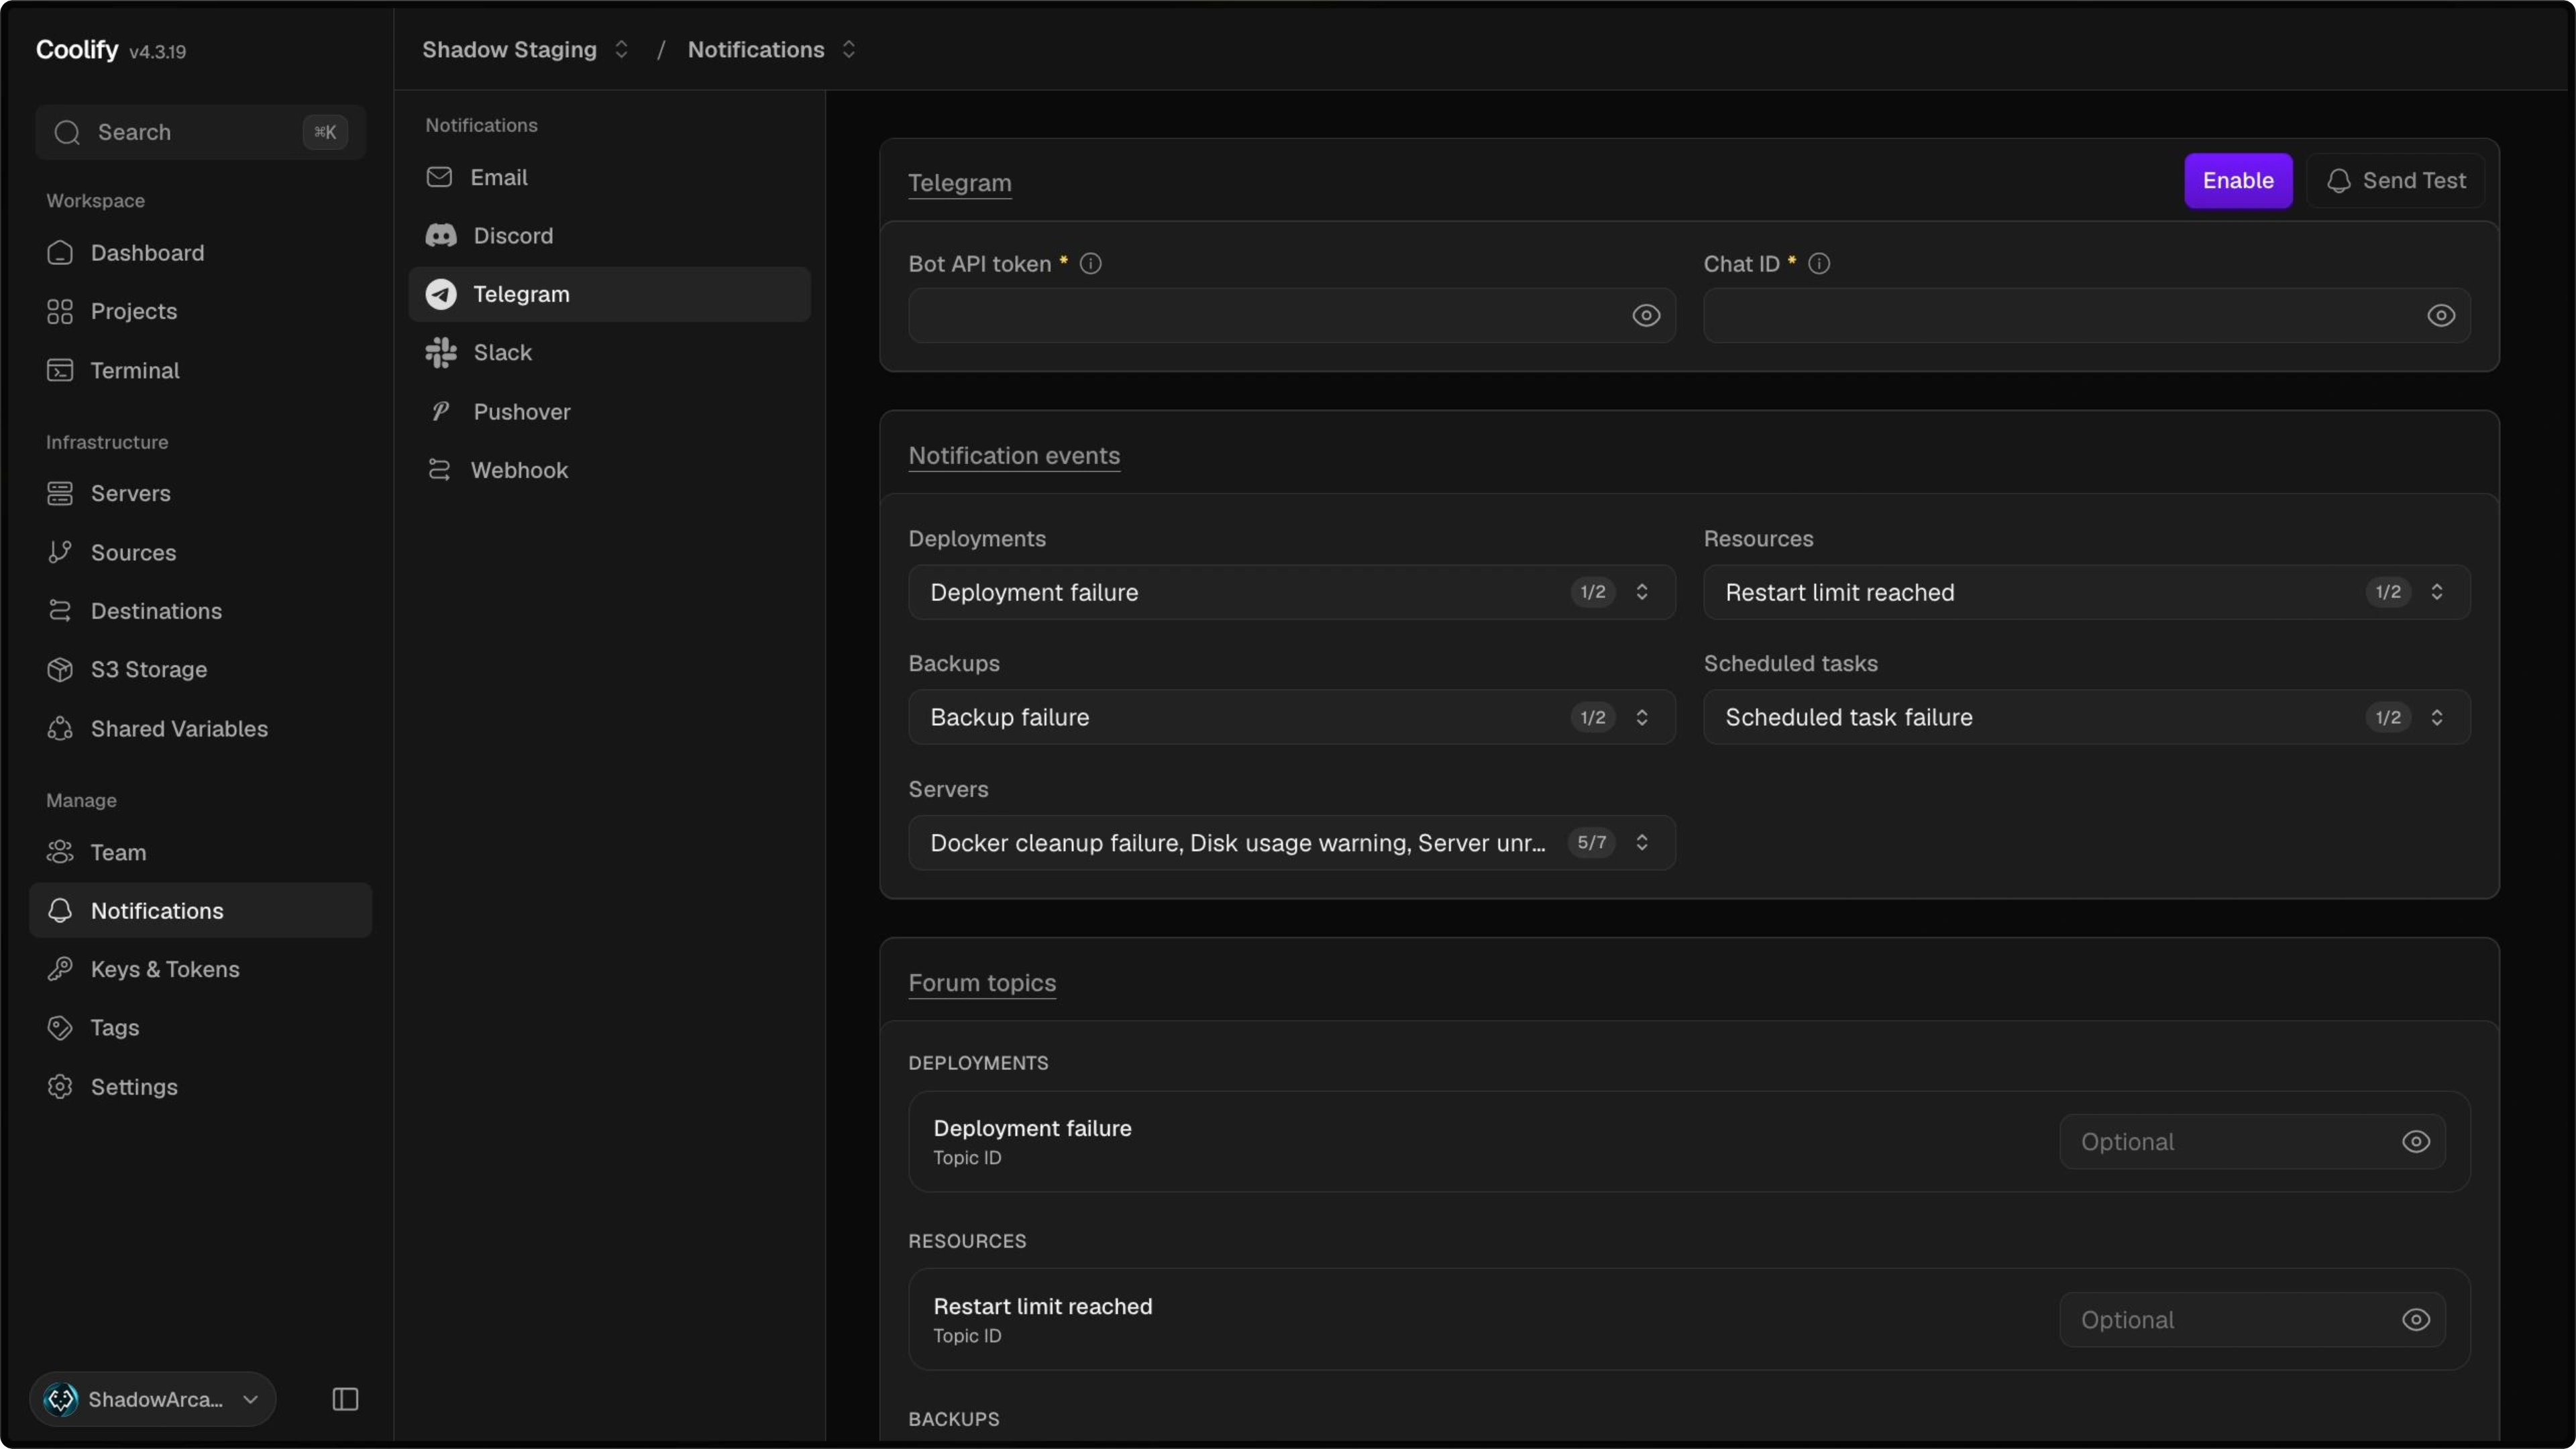Collapse the sidebar panel icon
The image size is (2576, 1449).
point(345,1399)
